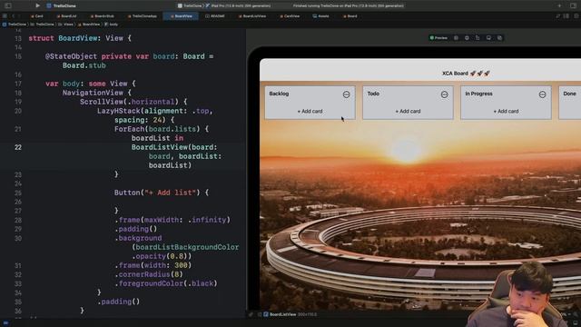
Task: Click the NavigationView keyword in code
Action: click(x=93, y=93)
